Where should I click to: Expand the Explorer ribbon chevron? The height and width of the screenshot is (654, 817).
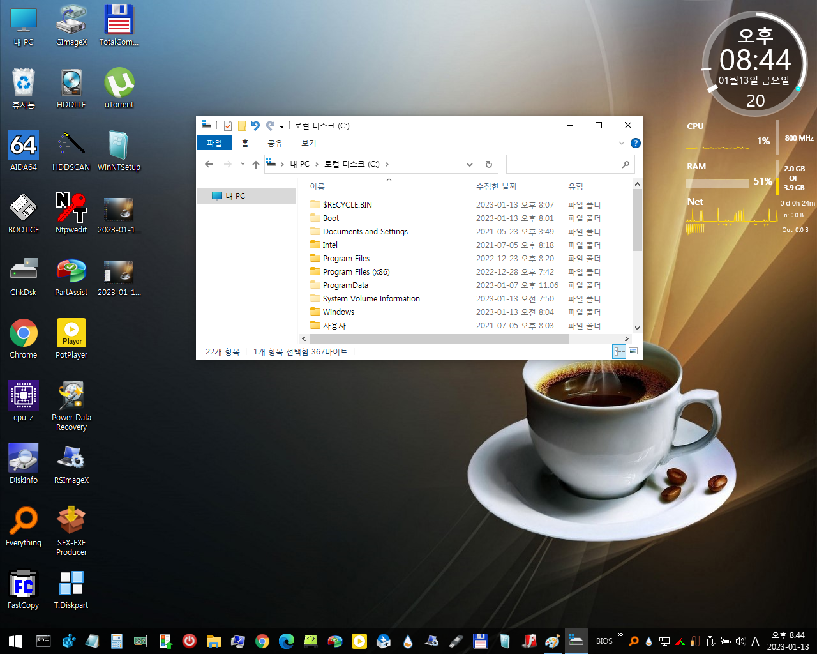point(622,143)
